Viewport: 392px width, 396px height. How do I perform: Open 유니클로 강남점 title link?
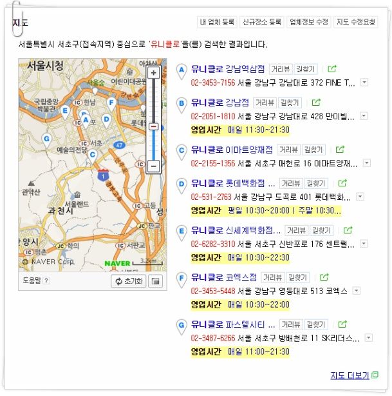coord(220,103)
